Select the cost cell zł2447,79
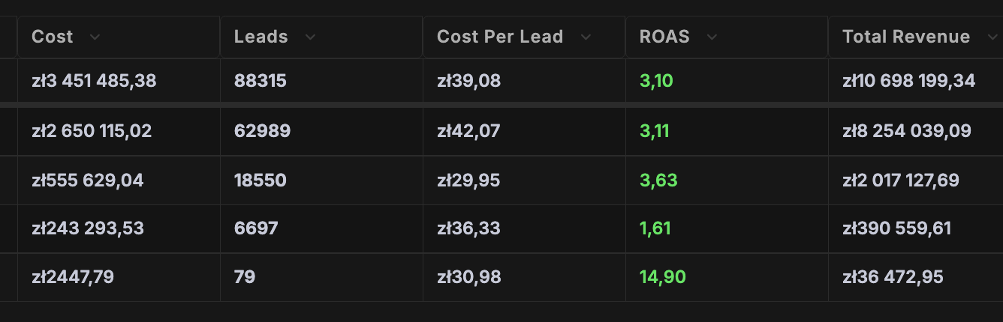This screenshot has width=1003, height=322. pyautogui.click(x=73, y=277)
